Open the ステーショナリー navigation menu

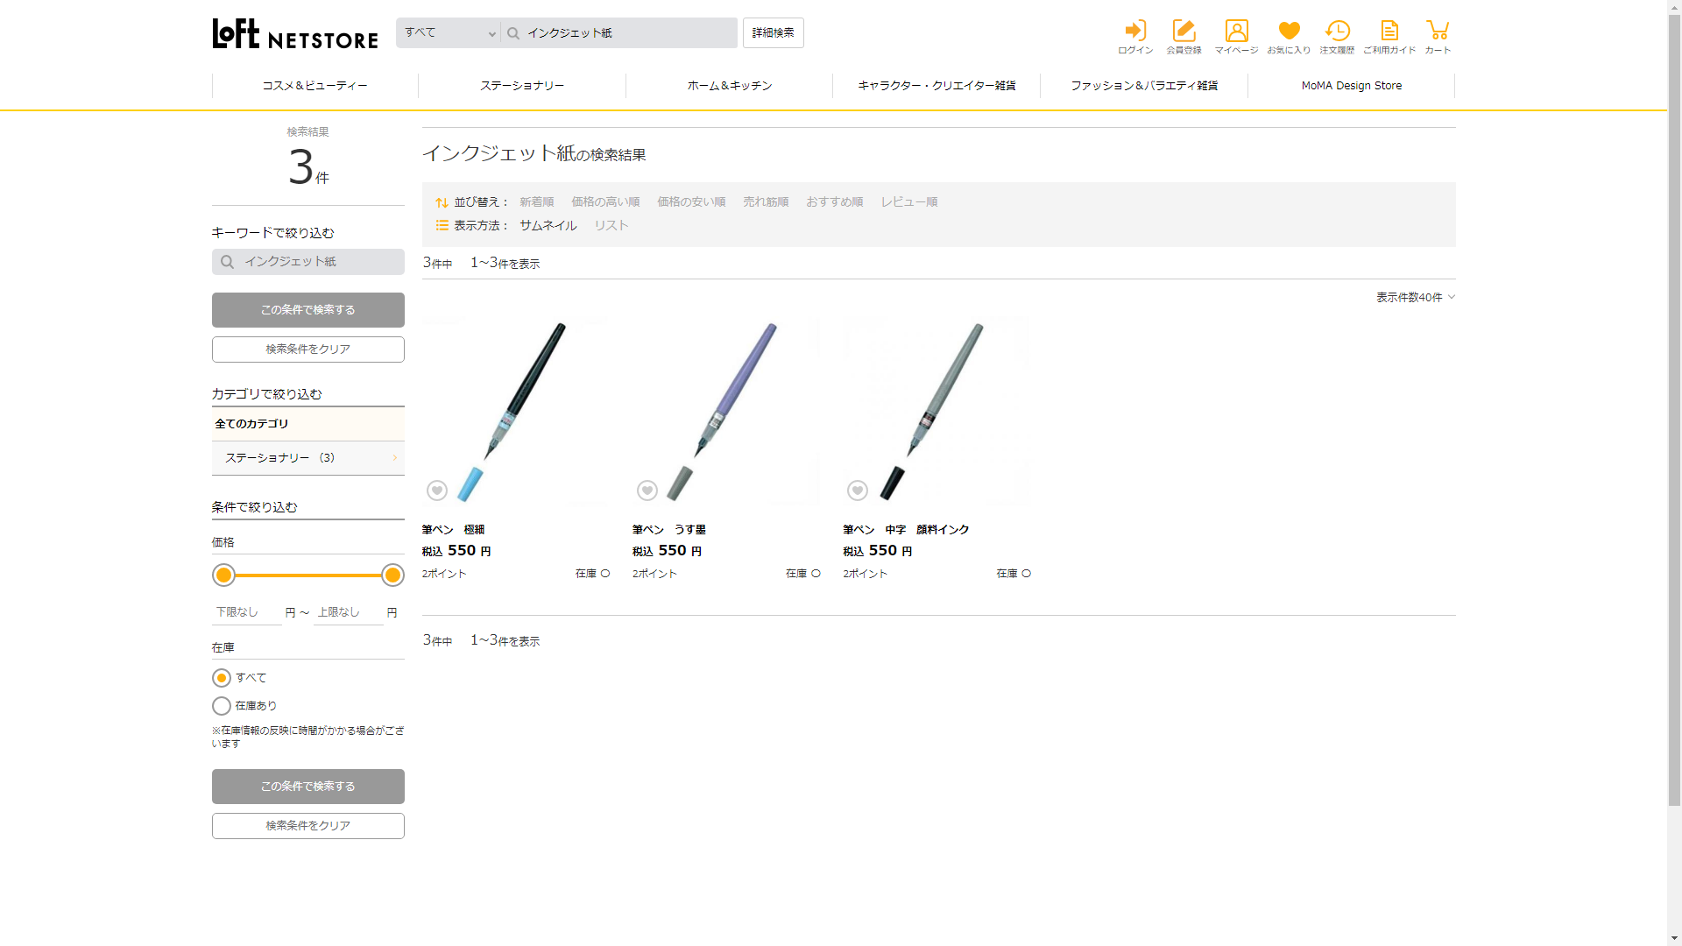pos(522,86)
